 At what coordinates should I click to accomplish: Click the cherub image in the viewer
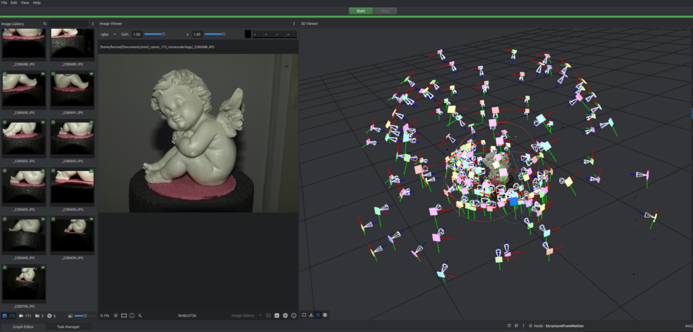[198, 133]
